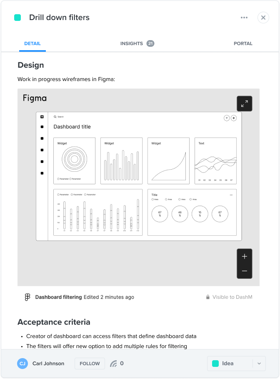
Task: Select first Area radio under Title
Action: pyautogui.click(x=152, y=199)
